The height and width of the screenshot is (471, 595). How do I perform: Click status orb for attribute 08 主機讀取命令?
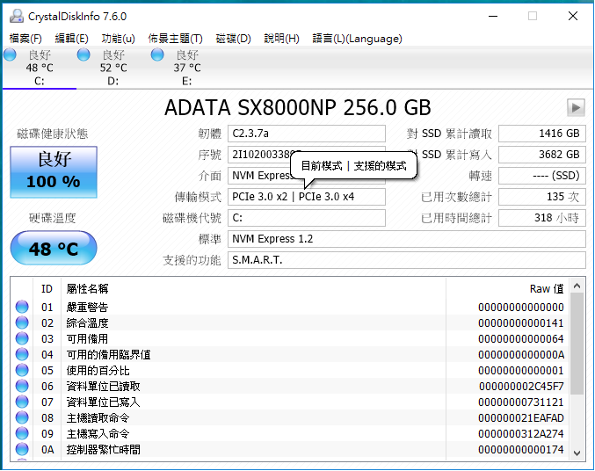point(22,418)
